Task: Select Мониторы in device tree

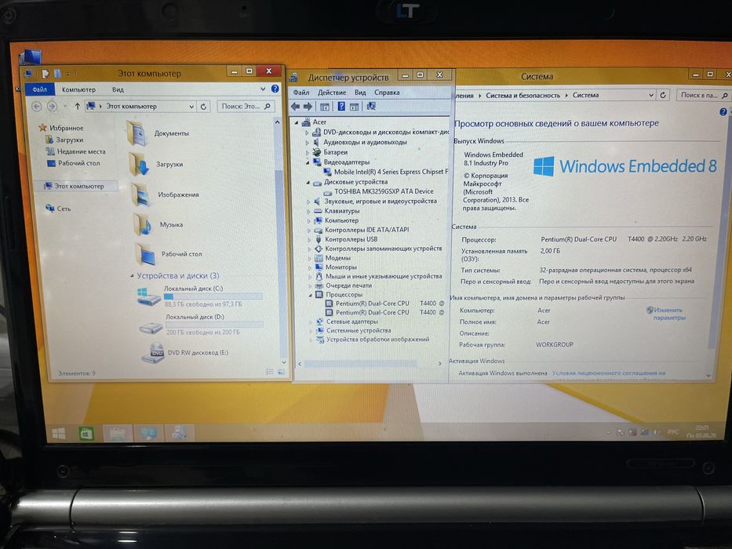Action: click(341, 267)
